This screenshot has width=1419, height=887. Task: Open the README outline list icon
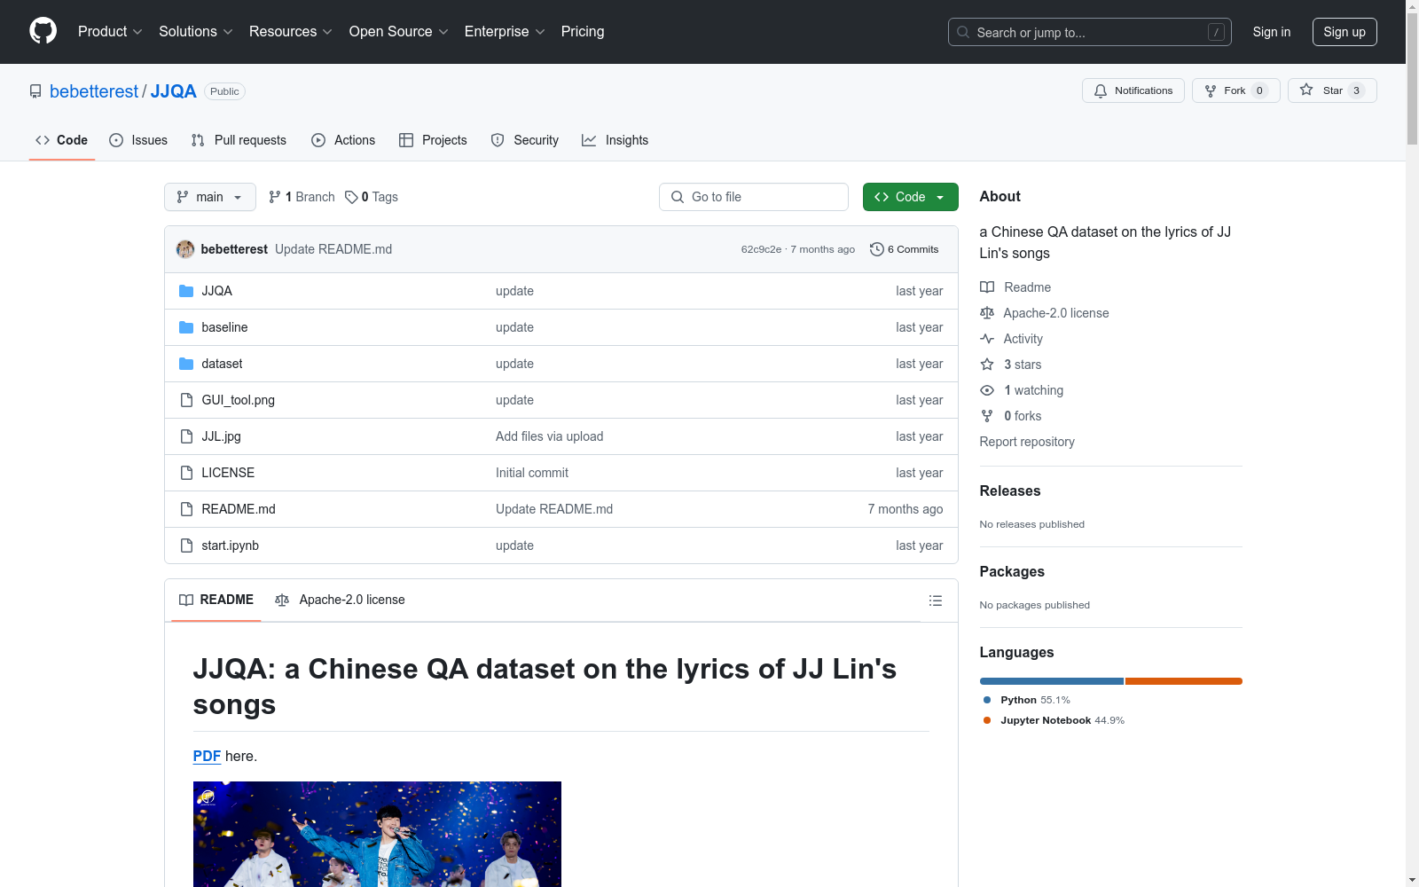(x=935, y=600)
